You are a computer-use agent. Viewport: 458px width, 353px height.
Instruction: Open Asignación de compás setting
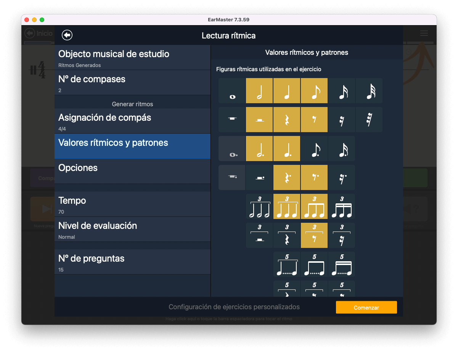pyautogui.click(x=132, y=121)
